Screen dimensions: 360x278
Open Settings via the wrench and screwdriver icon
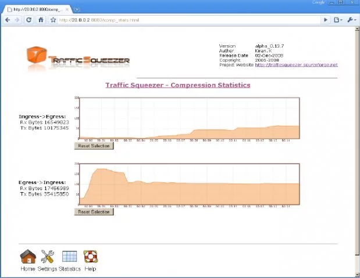[48, 257]
